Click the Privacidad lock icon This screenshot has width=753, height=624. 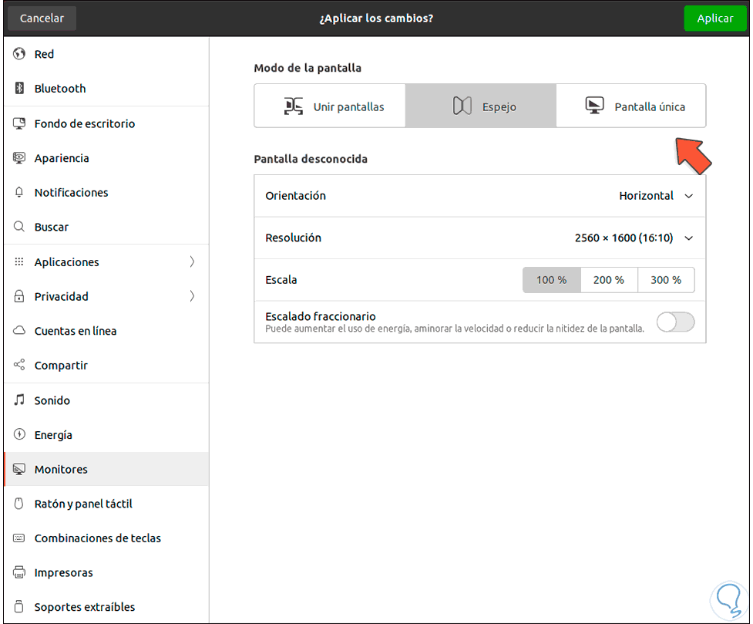click(x=19, y=296)
